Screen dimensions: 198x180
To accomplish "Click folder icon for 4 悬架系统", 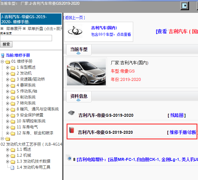I will (x=13, y=86).
